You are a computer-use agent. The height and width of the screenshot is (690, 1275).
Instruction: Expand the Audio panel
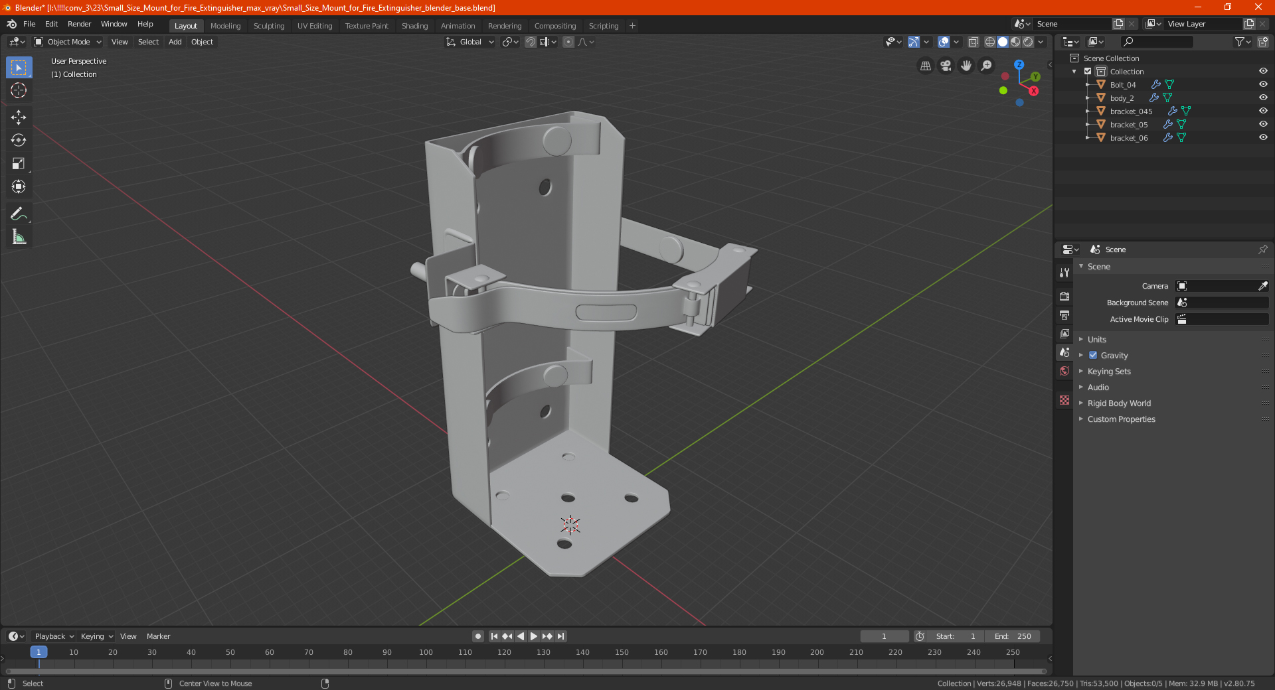[x=1098, y=387]
